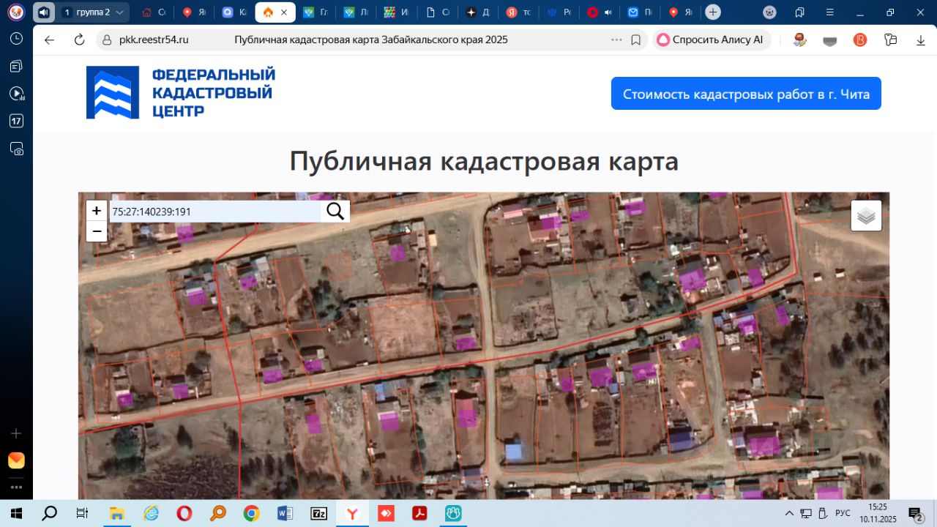Open the browser main menu
937x527 pixels.
pyautogui.click(x=830, y=12)
